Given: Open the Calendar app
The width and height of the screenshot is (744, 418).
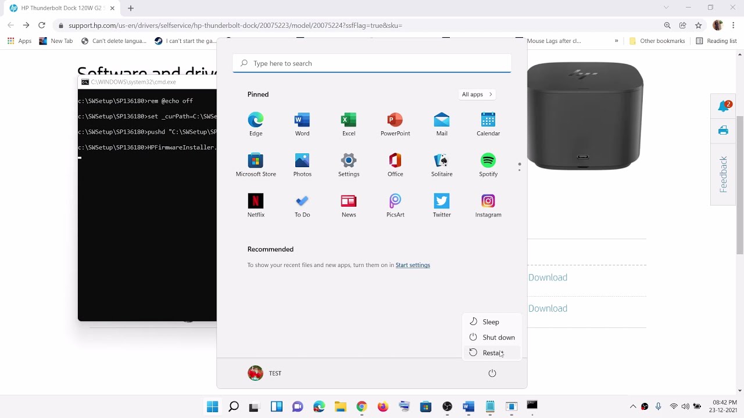Looking at the screenshot, I should [x=488, y=125].
